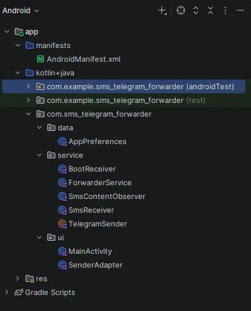The image size is (251, 311).
Task: Click the (test) package icon
Action: (41, 101)
